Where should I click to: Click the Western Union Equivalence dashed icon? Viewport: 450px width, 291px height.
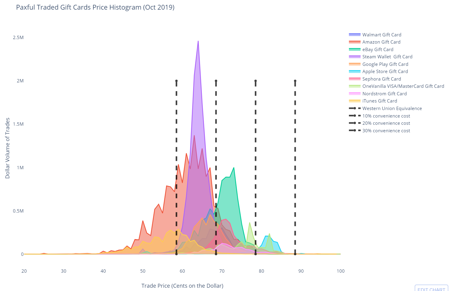[355, 109]
